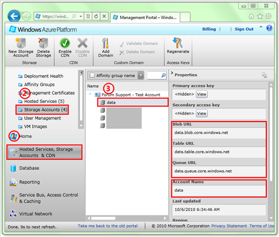
Task: Select Affinity Groups folder
Action: (x=37, y=85)
